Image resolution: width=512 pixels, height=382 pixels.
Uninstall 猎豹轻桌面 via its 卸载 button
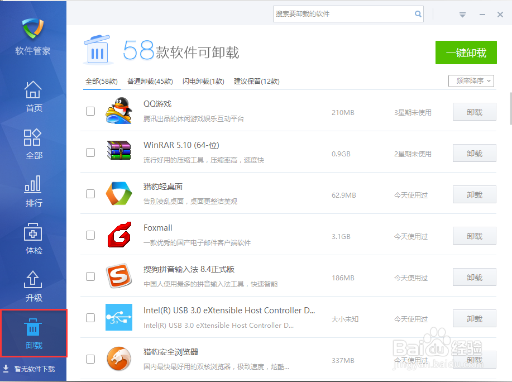(x=473, y=194)
